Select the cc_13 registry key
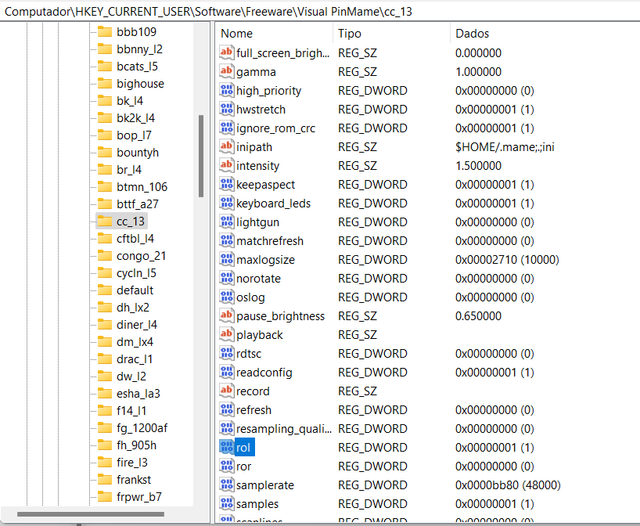The width and height of the screenshot is (640, 526). point(131,222)
